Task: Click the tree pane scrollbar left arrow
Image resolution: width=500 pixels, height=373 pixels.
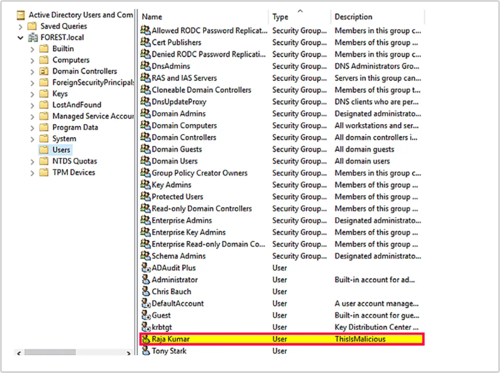Action: (x=19, y=353)
